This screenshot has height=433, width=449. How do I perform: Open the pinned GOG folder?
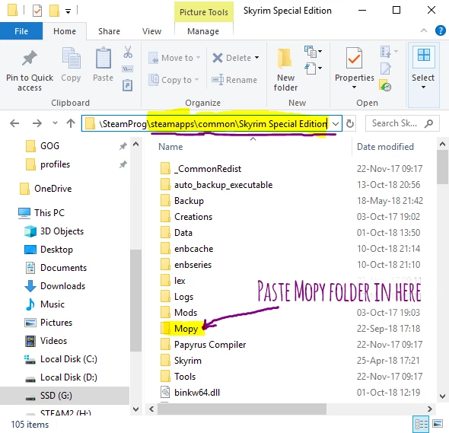pos(49,146)
